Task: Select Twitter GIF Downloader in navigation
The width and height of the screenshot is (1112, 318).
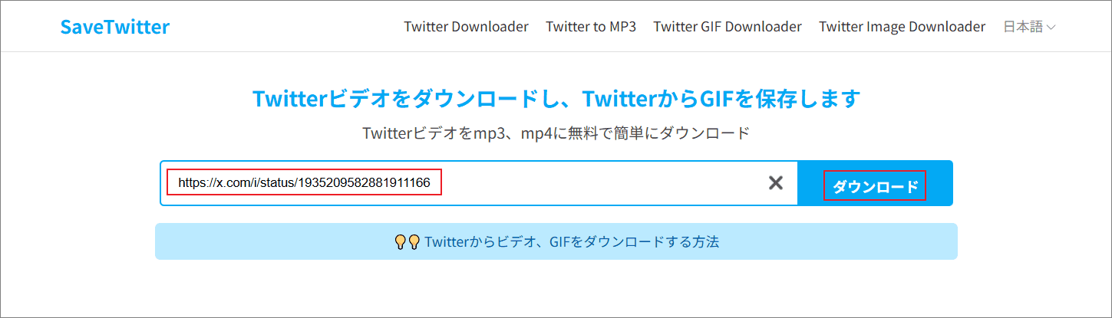Action: (x=728, y=27)
